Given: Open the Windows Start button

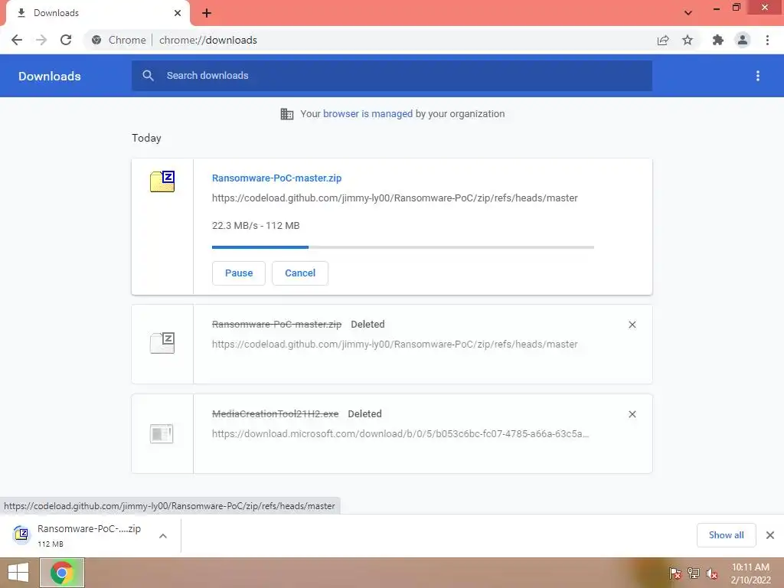Looking at the screenshot, I should (x=18, y=573).
